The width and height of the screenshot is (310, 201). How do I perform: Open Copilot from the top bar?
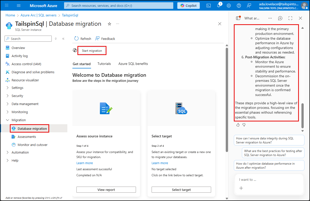click(188, 5)
